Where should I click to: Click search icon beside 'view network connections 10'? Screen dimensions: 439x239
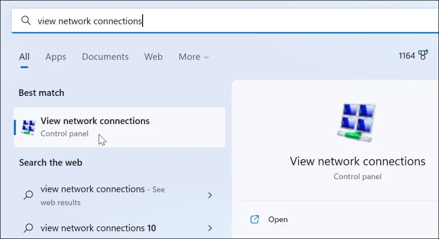29,228
